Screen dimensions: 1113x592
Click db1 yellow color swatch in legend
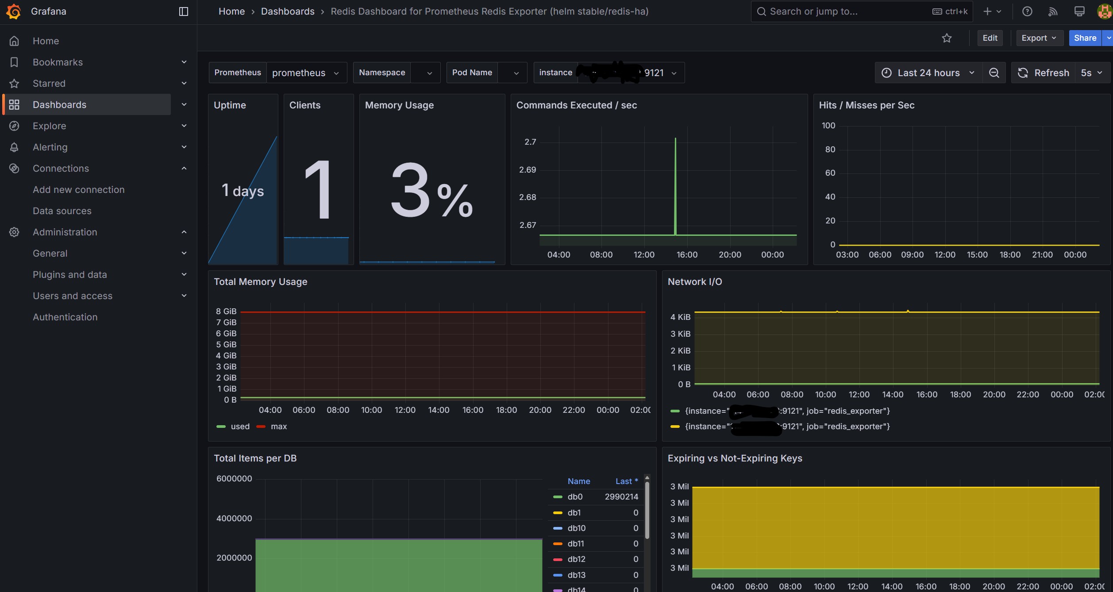click(558, 513)
